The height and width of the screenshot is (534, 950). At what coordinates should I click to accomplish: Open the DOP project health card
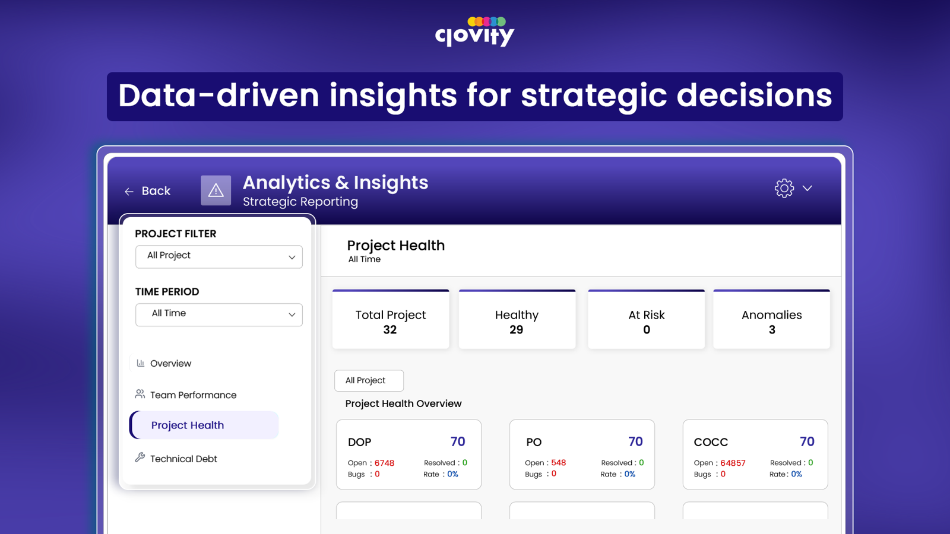pyautogui.click(x=408, y=454)
